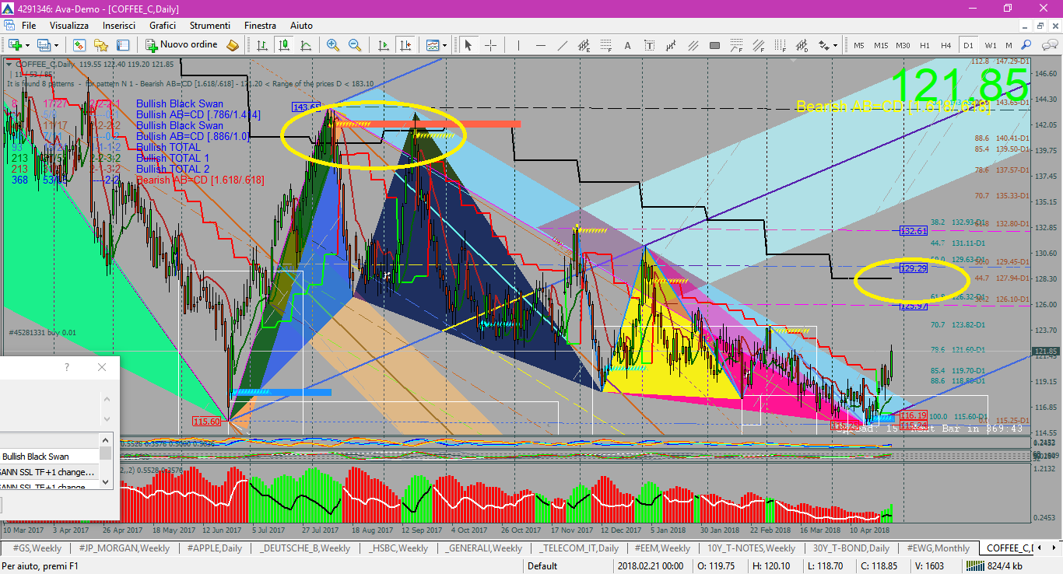Select the text label tool

(649, 45)
